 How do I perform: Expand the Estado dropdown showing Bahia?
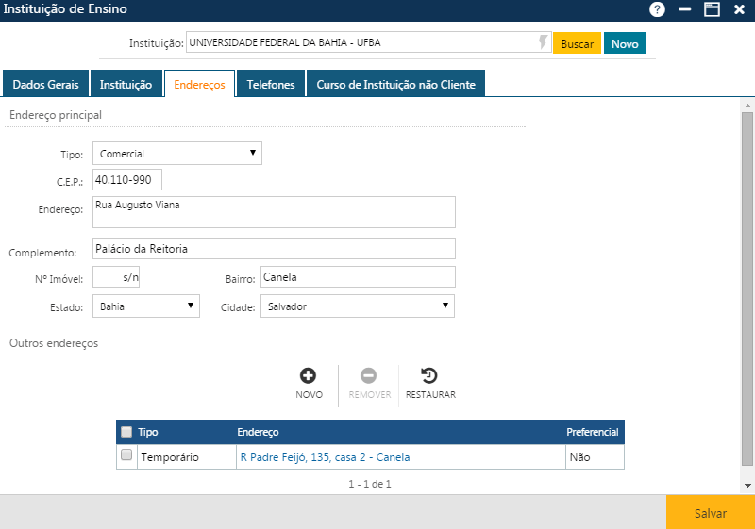click(x=146, y=306)
